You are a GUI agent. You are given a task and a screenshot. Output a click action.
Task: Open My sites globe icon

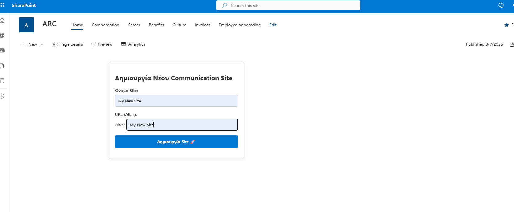click(2, 35)
